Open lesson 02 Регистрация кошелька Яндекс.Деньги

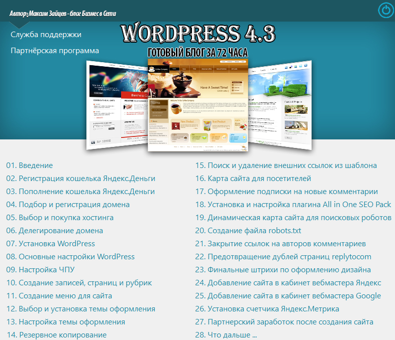pos(80,179)
